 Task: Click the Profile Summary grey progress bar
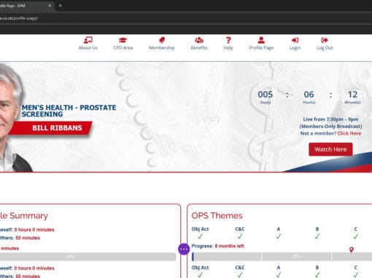click(x=88, y=257)
